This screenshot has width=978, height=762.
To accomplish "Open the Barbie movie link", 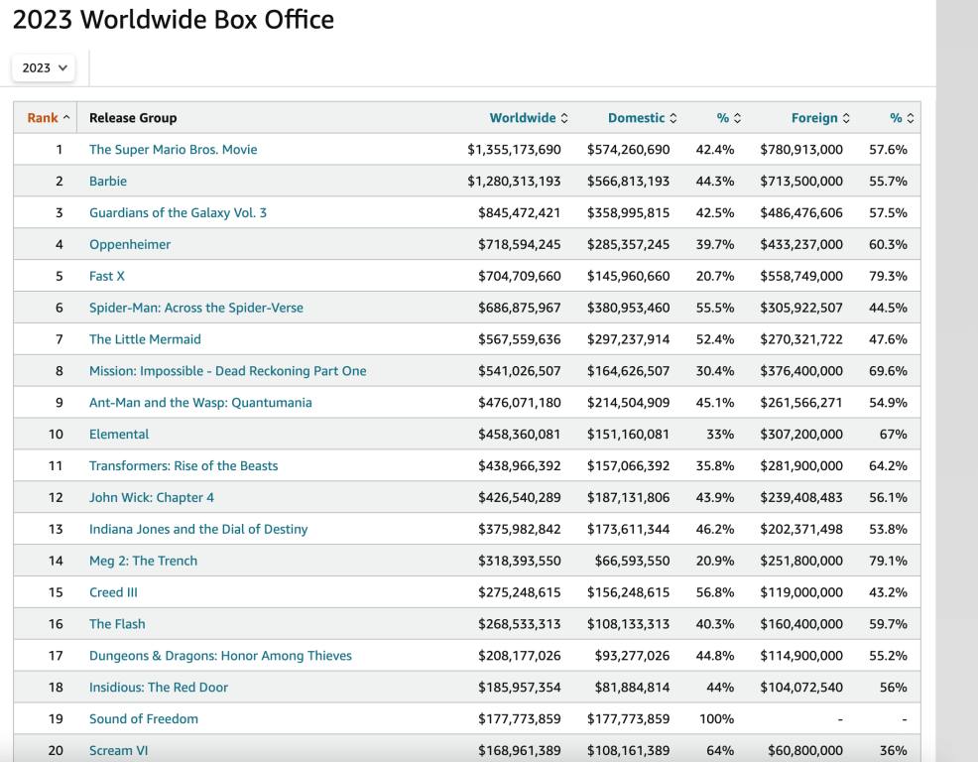I will point(108,182).
